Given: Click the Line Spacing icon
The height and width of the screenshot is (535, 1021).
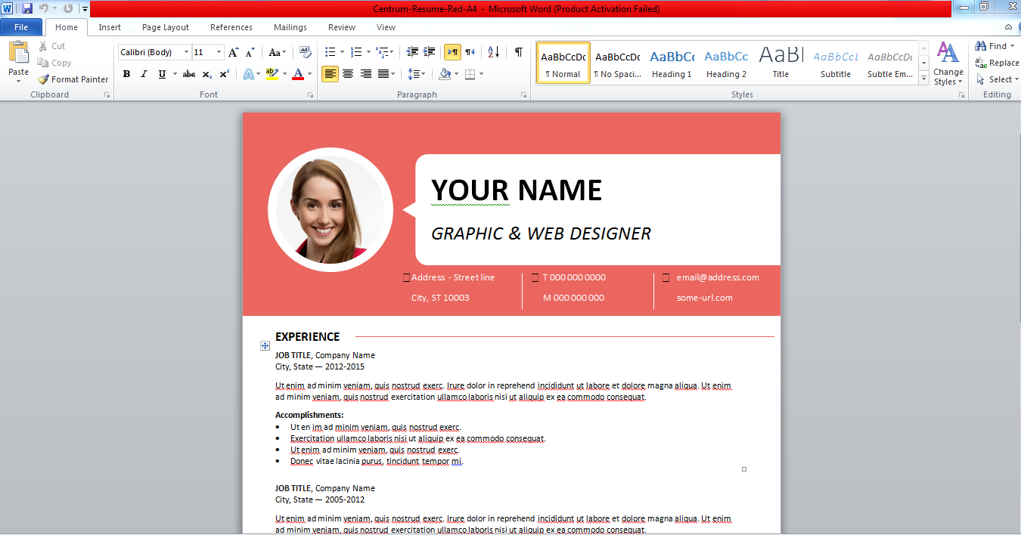Looking at the screenshot, I should (413, 74).
